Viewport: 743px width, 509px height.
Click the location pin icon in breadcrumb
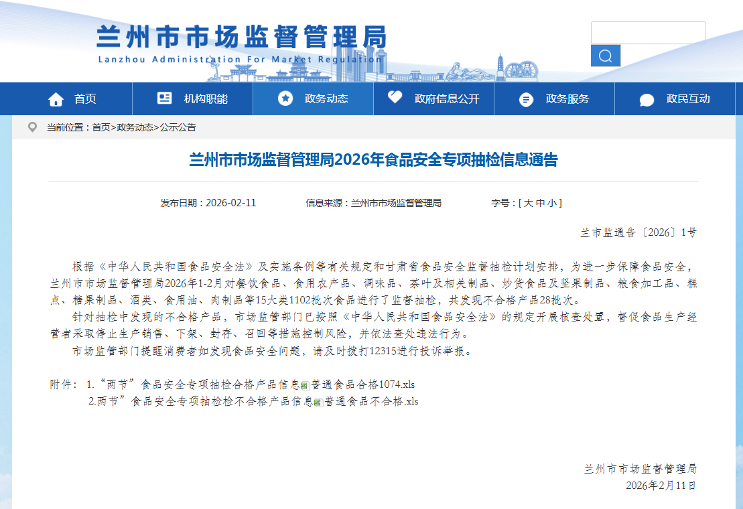(x=32, y=127)
